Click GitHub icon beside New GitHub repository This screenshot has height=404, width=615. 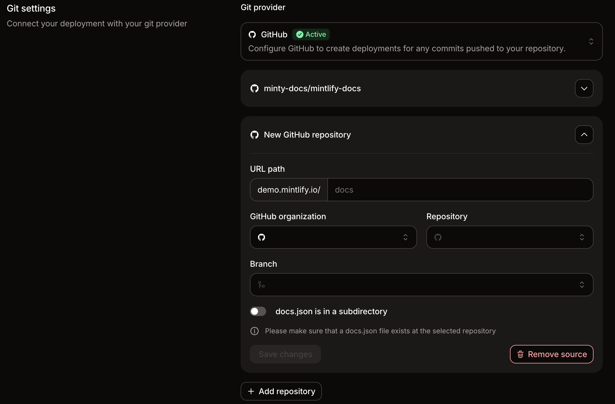pos(255,135)
